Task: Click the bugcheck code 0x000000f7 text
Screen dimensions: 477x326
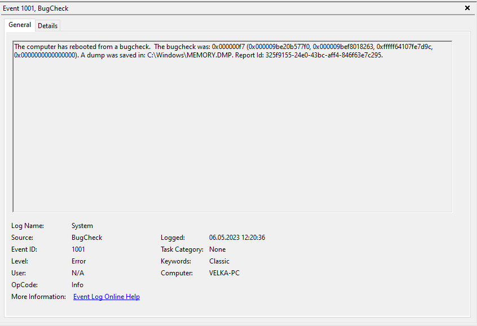Action: click(x=228, y=47)
